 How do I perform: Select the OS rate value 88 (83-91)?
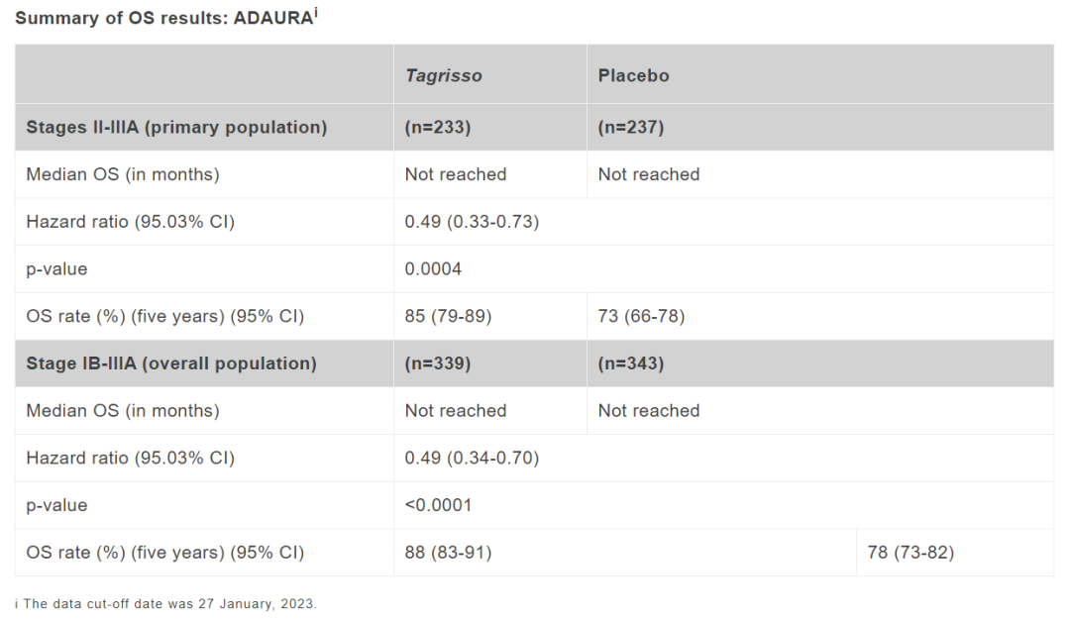point(449,553)
